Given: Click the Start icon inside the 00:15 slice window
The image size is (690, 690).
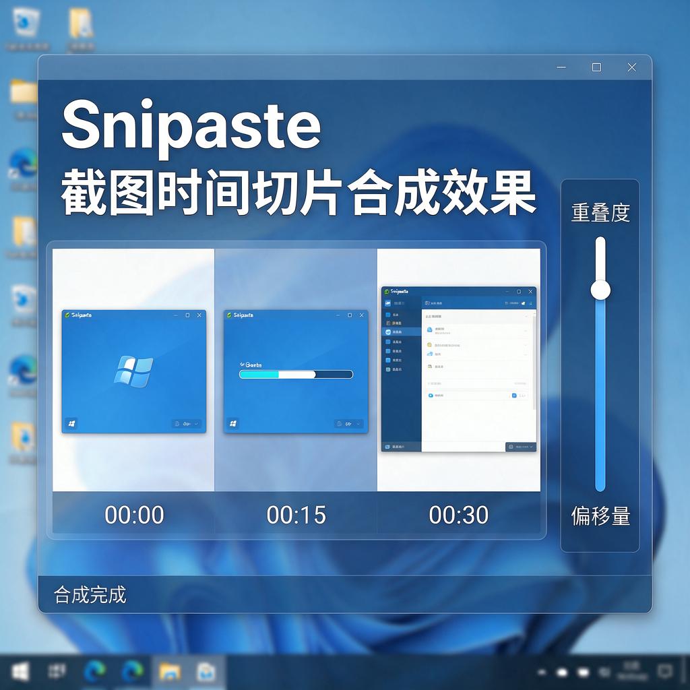Looking at the screenshot, I should point(233,423).
